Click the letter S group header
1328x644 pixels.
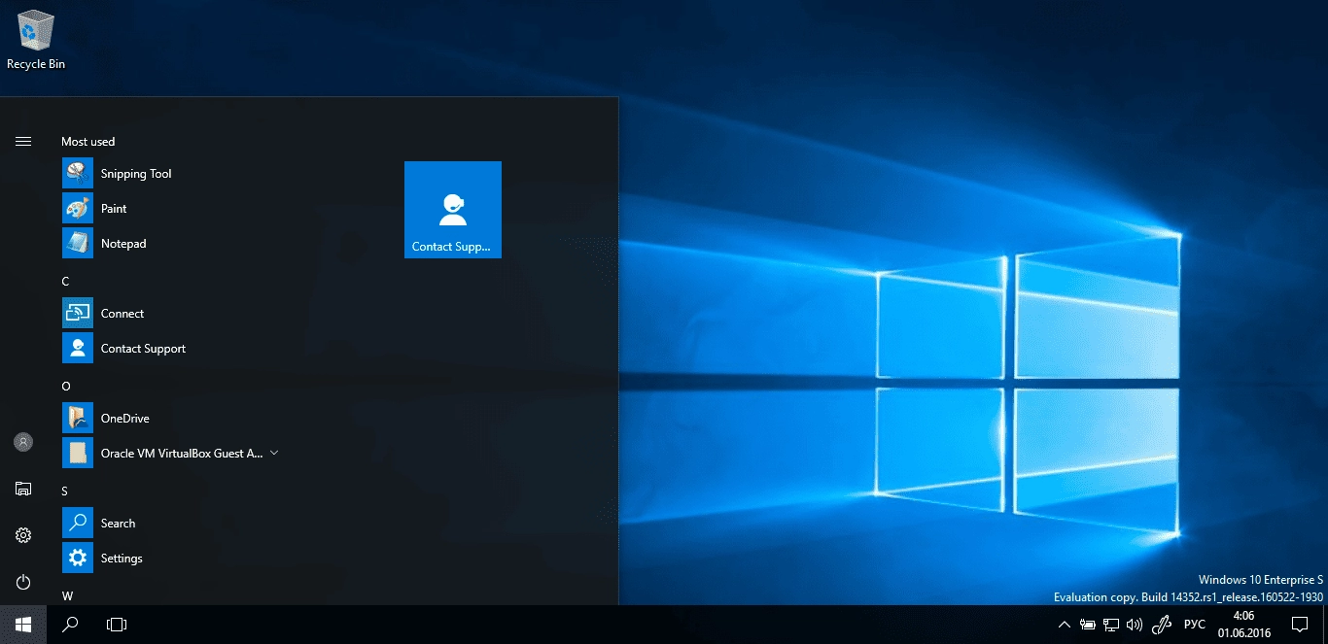click(x=65, y=491)
